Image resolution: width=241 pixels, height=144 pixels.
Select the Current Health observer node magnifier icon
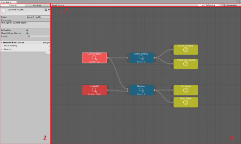click(94, 58)
